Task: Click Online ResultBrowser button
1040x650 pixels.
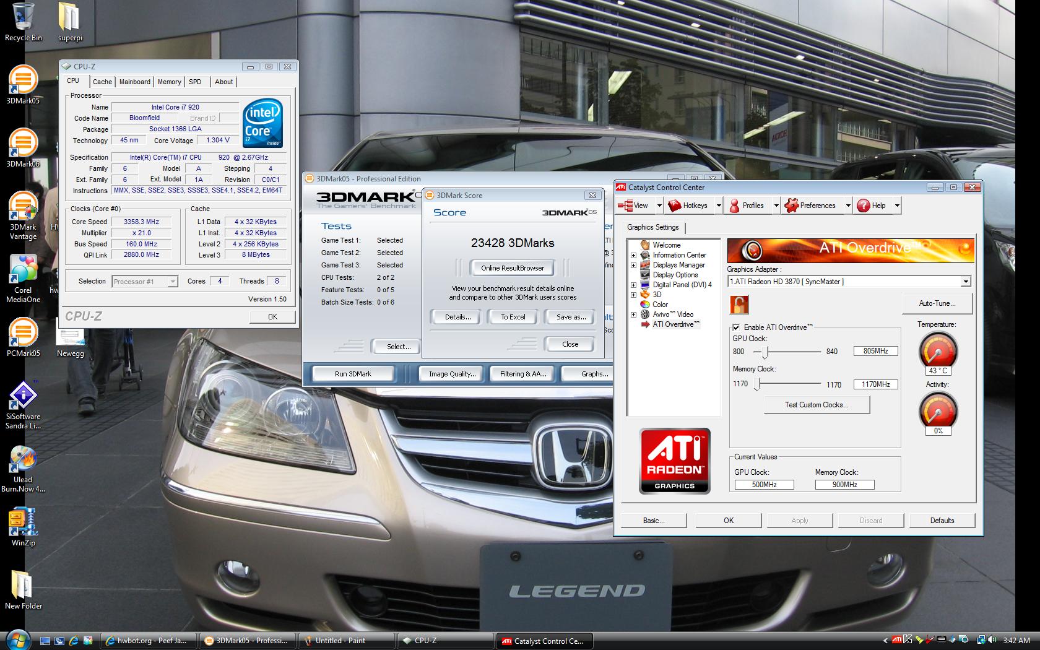Action: coord(512,268)
